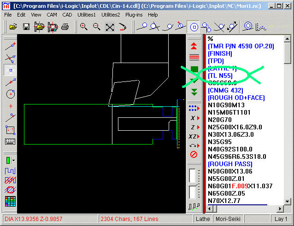
Task: Toggle the circled point mode in top toolbar
Action: point(194,27)
